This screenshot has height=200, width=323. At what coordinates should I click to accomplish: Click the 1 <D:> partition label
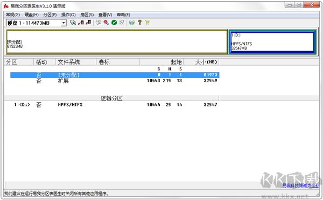[x=22, y=105]
